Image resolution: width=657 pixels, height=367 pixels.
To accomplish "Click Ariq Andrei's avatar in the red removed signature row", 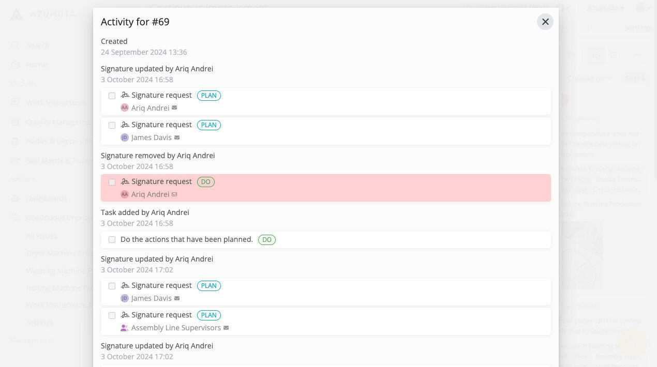I will coord(124,194).
